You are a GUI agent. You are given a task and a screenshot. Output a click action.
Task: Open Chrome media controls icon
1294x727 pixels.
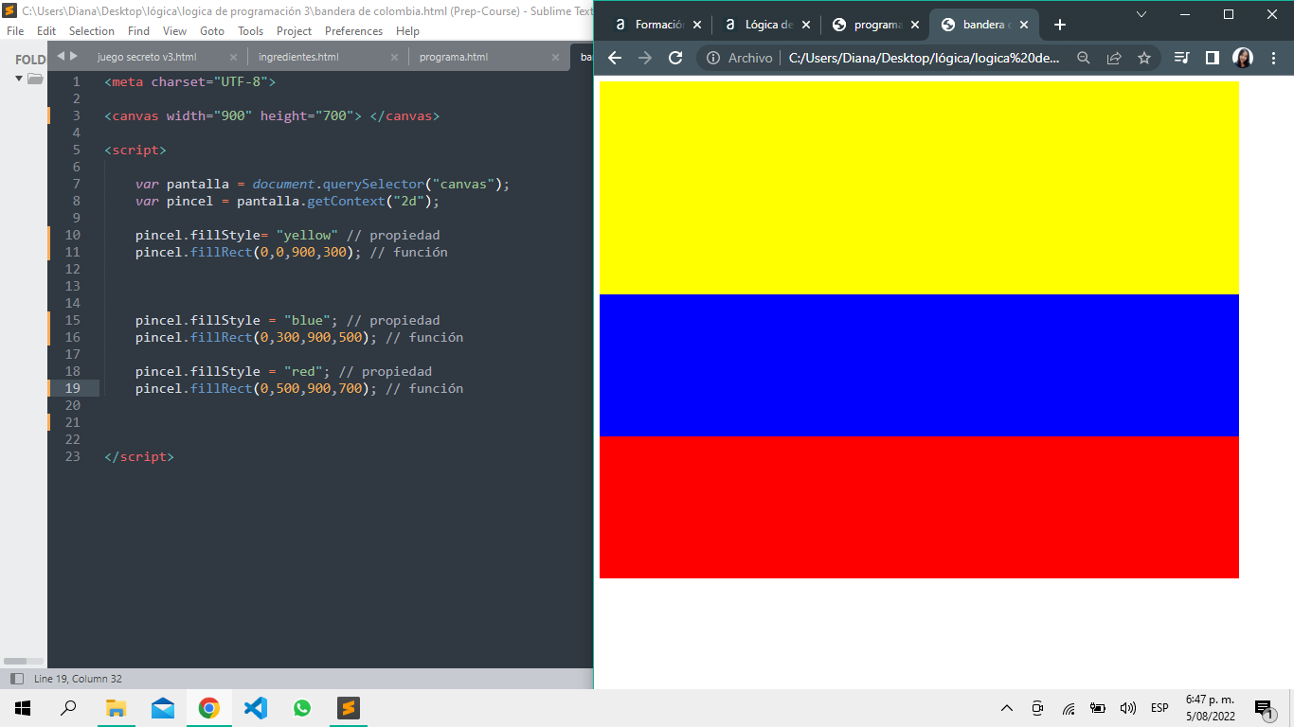click(1181, 58)
